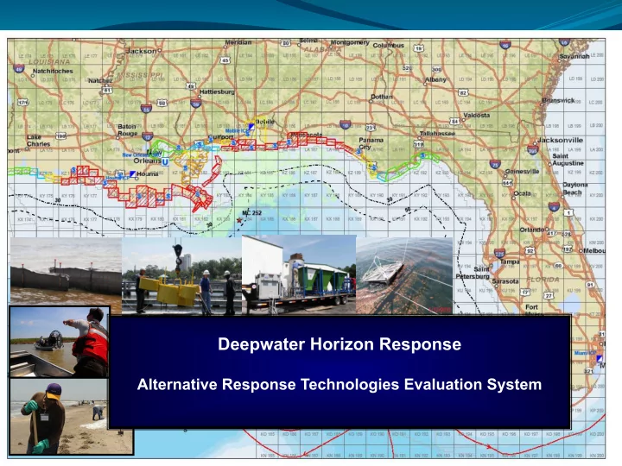Click the Panama City label
The height and width of the screenshot is (466, 622).
click(371, 143)
